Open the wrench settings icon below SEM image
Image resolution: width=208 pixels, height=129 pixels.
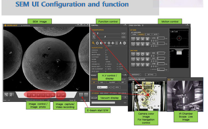tap(6, 95)
